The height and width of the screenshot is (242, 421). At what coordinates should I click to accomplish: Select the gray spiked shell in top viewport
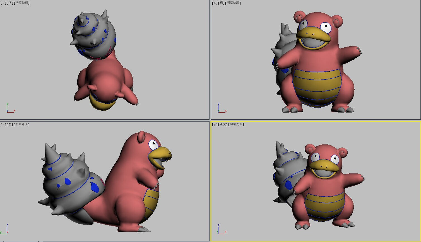click(93, 35)
